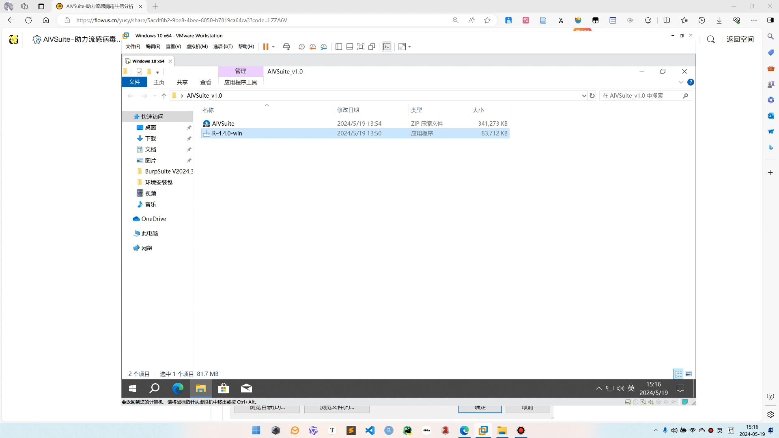Toggle the VMware library sidebar panel icon

[339, 47]
